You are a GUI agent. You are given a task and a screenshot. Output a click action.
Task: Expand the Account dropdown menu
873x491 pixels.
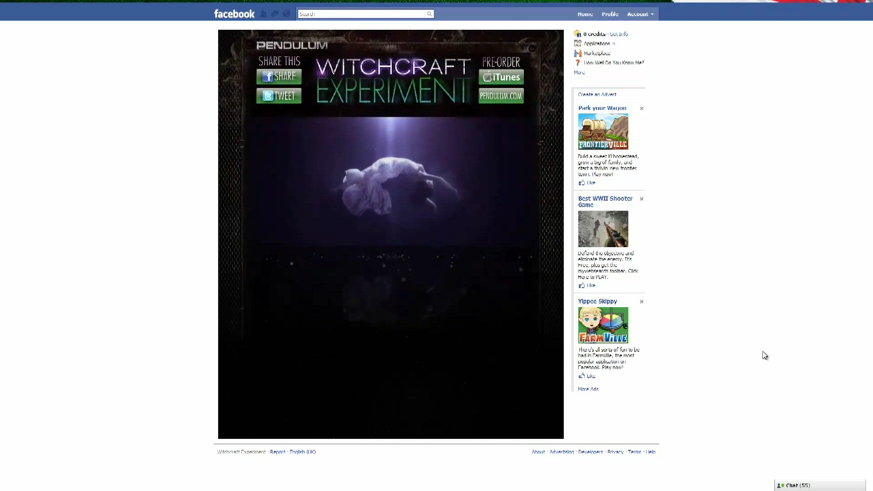point(640,14)
